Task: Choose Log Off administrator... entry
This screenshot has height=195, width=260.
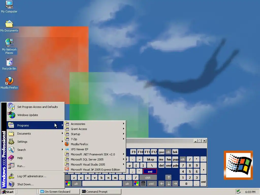Action: (x=35, y=176)
